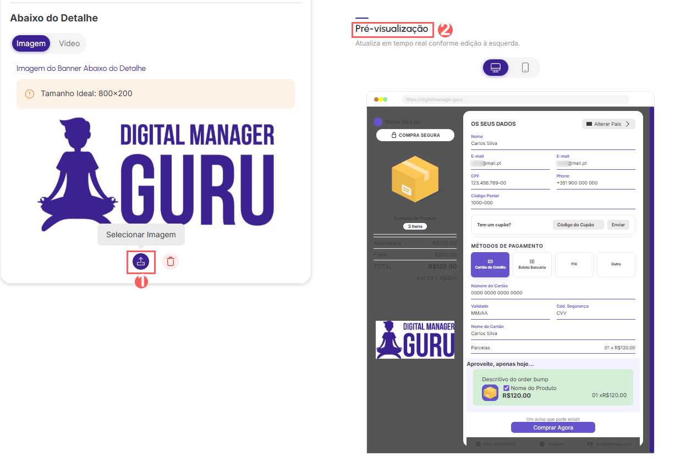This screenshot has width=675, height=468.
Task: Choose Cartão de Crédito payment method
Action: (x=490, y=265)
